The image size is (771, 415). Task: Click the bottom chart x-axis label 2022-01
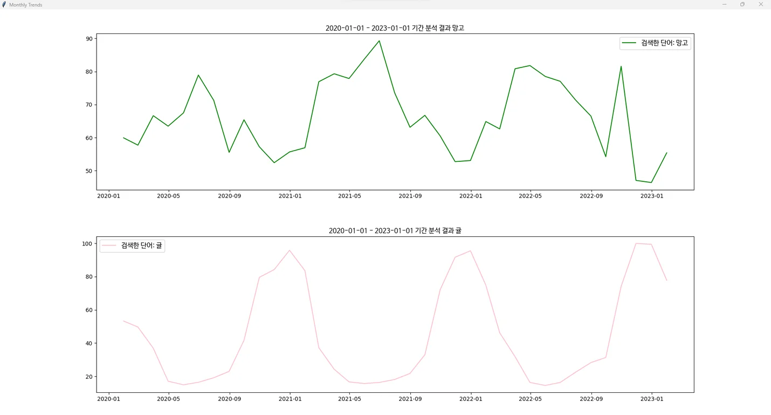click(x=471, y=399)
